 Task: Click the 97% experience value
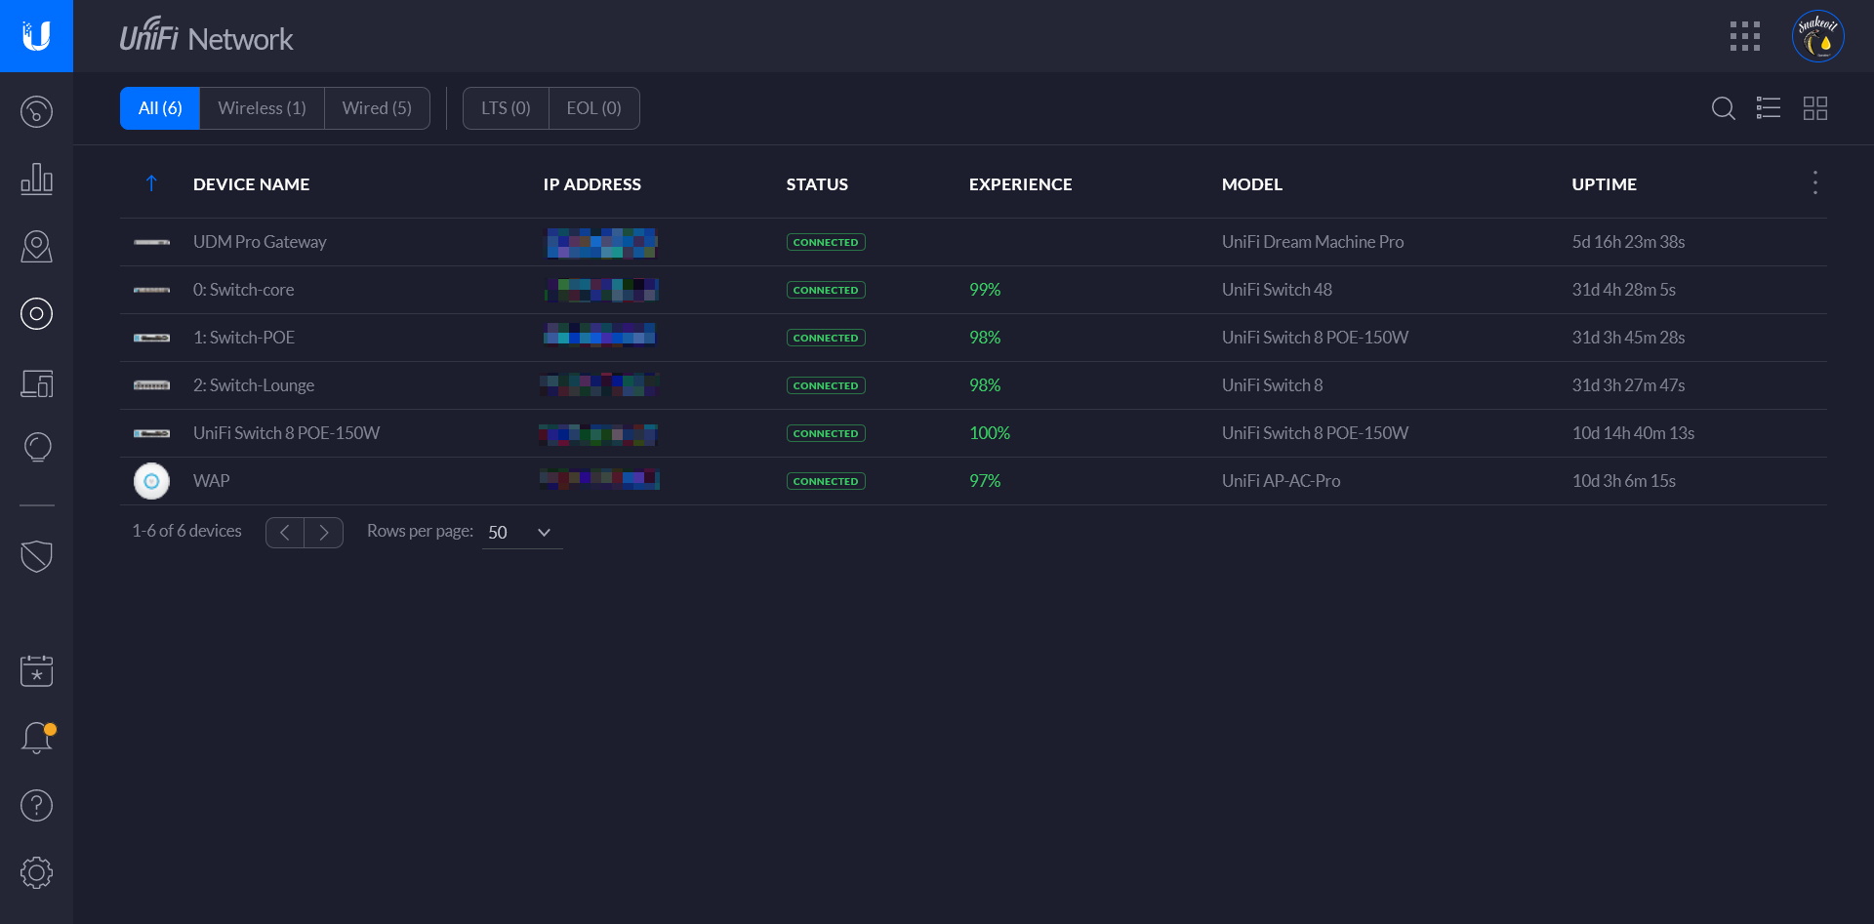(x=985, y=481)
